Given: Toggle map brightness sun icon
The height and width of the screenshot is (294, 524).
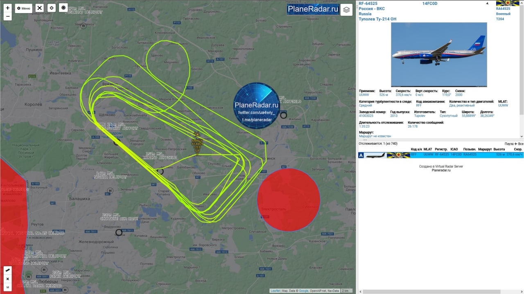Looking at the screenshot, I should coord(63,8).
